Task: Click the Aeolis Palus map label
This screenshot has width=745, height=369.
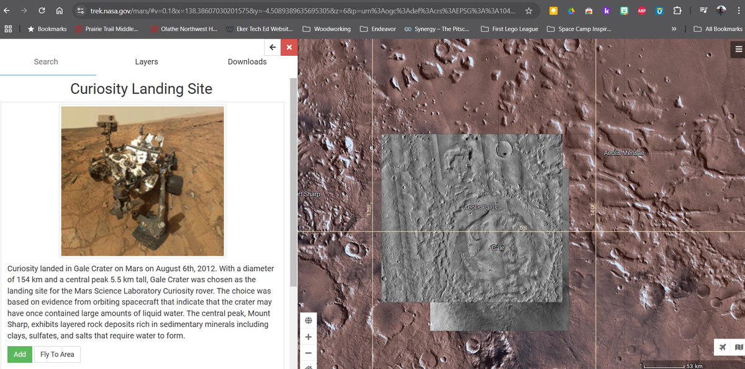Action: (x=481, y=207)
